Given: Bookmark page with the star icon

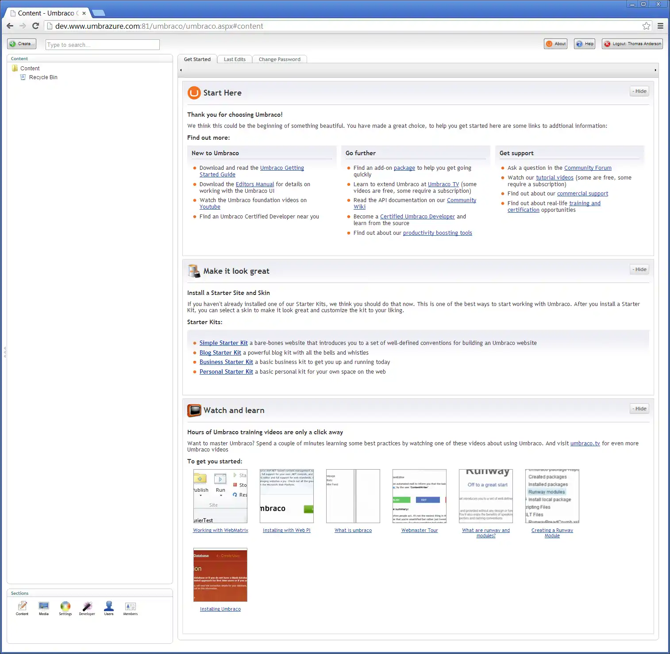Looking at the screenshot, I should point(647,26).
